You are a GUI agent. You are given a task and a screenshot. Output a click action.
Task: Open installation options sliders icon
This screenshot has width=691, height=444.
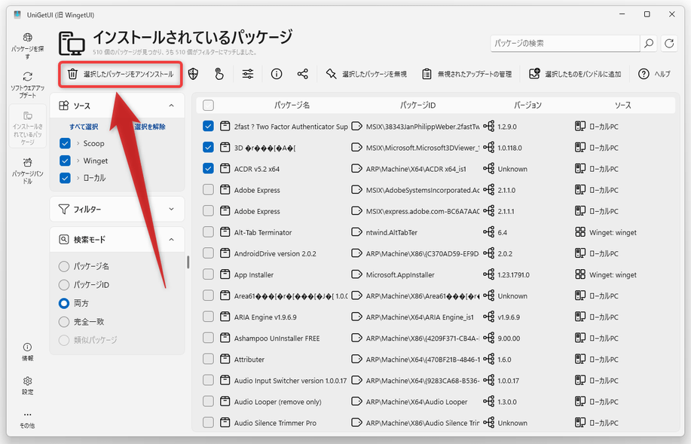click(248, 74)
